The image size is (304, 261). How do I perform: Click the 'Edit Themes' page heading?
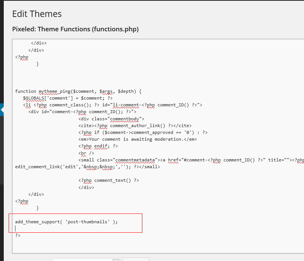pos(37,14)
